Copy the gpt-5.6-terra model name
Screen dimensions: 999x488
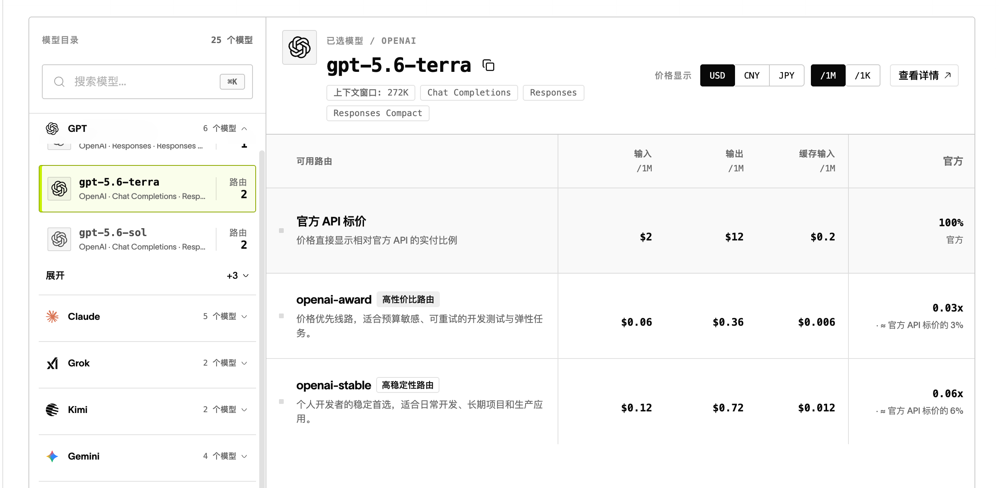488,65
